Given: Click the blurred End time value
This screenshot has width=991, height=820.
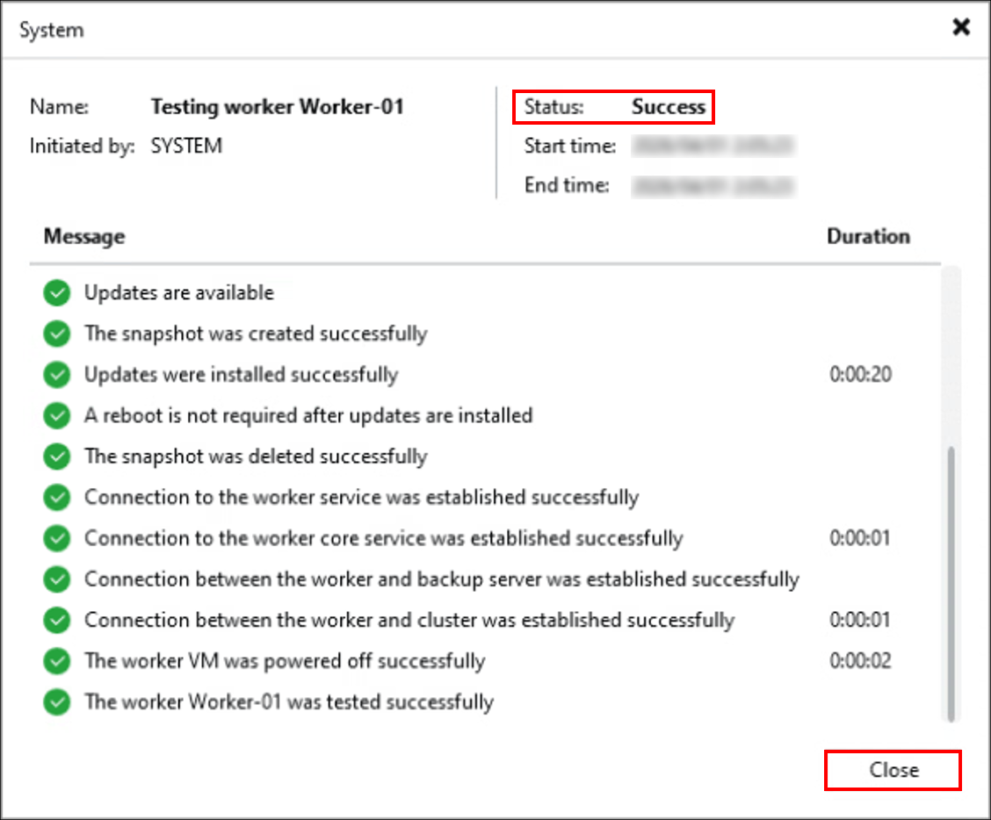Looking at the screenshot, I should click(713, 185).
